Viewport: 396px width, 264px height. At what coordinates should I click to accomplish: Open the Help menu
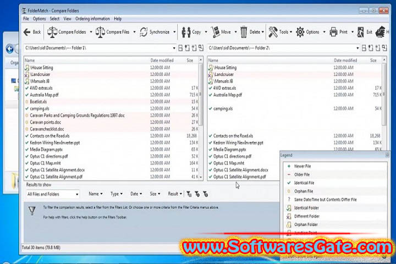[x=118, y=19]
